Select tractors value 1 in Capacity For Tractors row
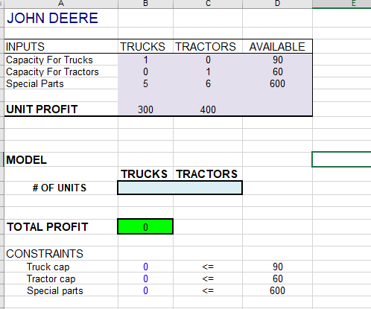Viewport: 371px width, 309px height. click(208, 71)
